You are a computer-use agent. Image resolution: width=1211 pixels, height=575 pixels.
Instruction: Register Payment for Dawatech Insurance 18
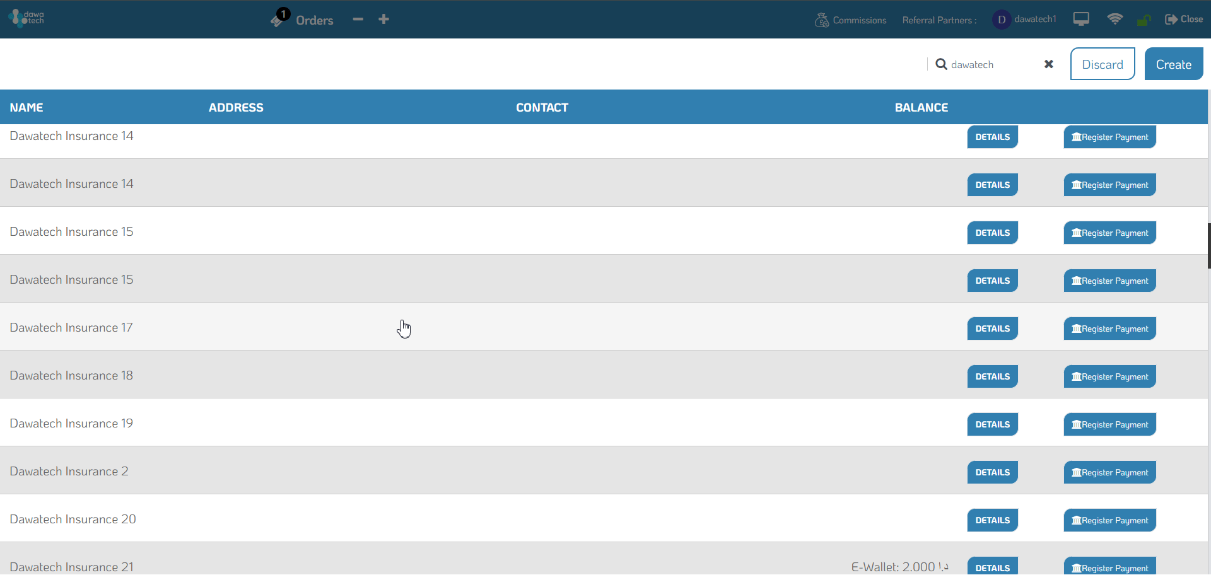point(1110,376)
